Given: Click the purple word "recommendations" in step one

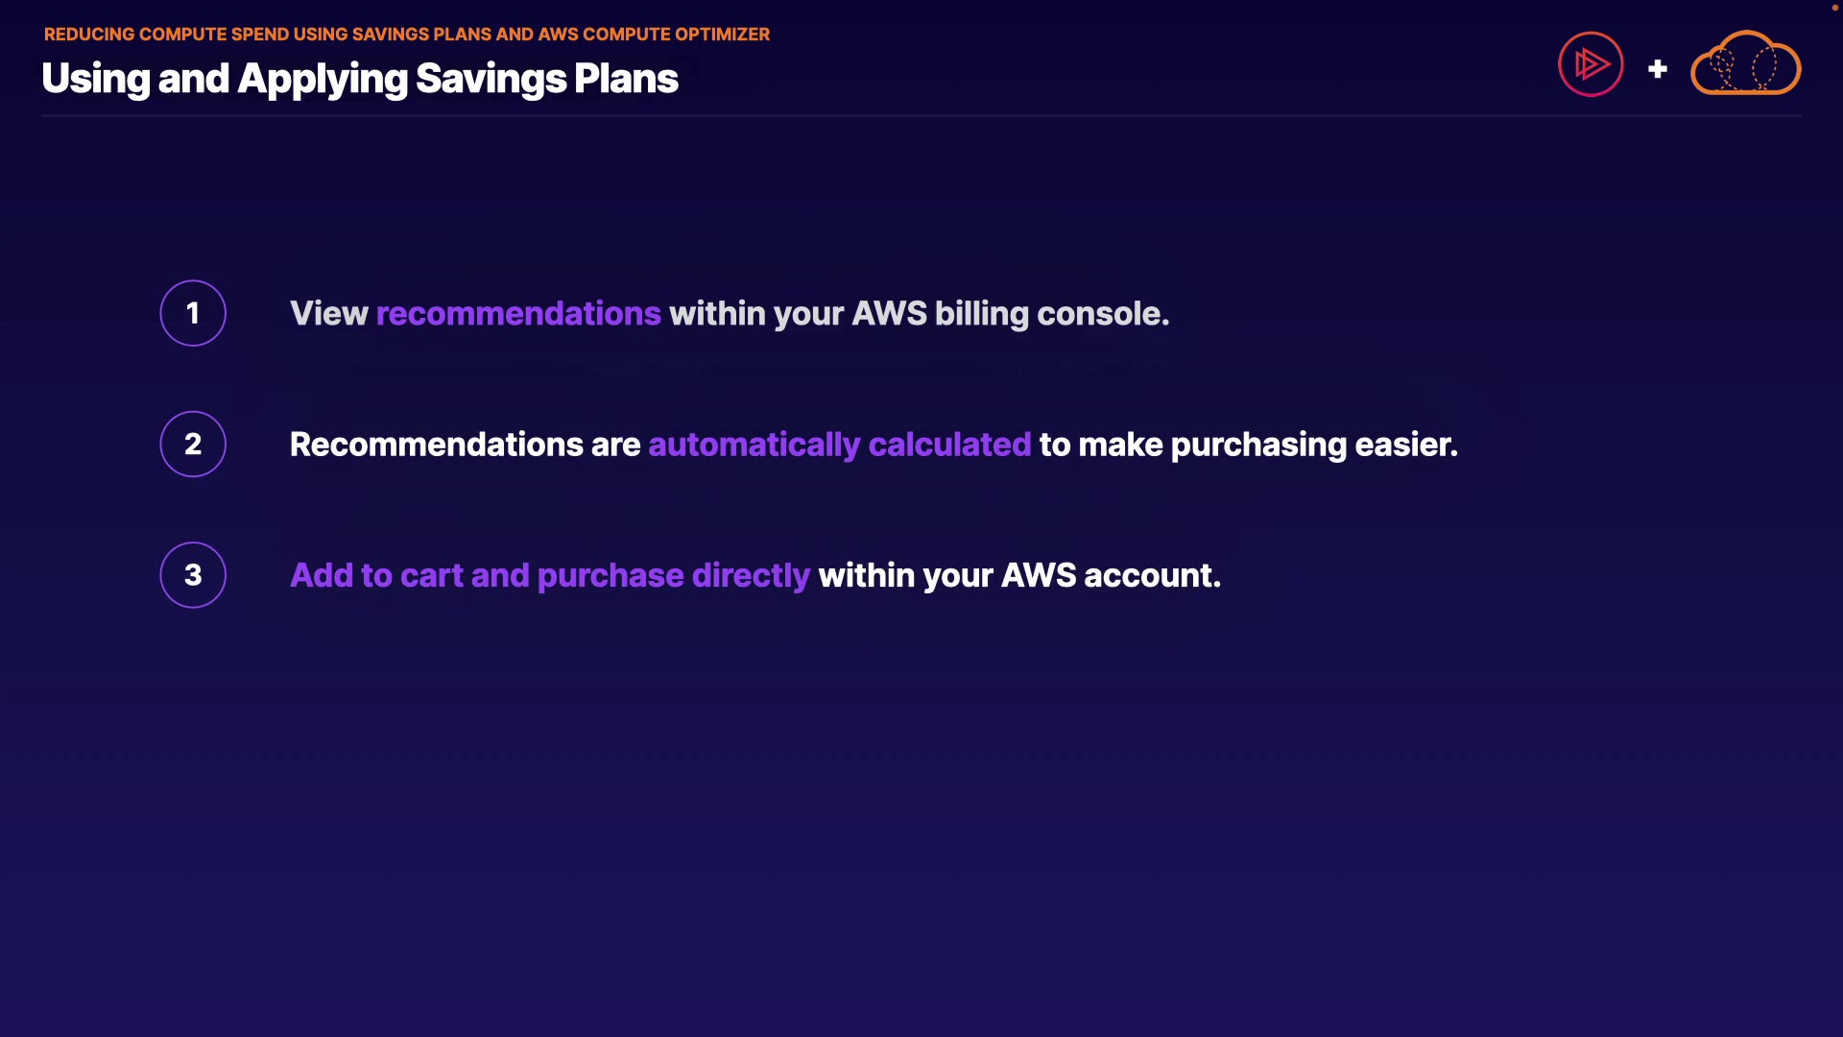Looking at the screenshot, I should pos(518,314).
